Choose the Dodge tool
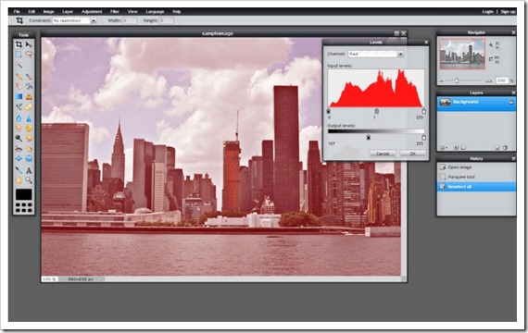 coord(19,138)
